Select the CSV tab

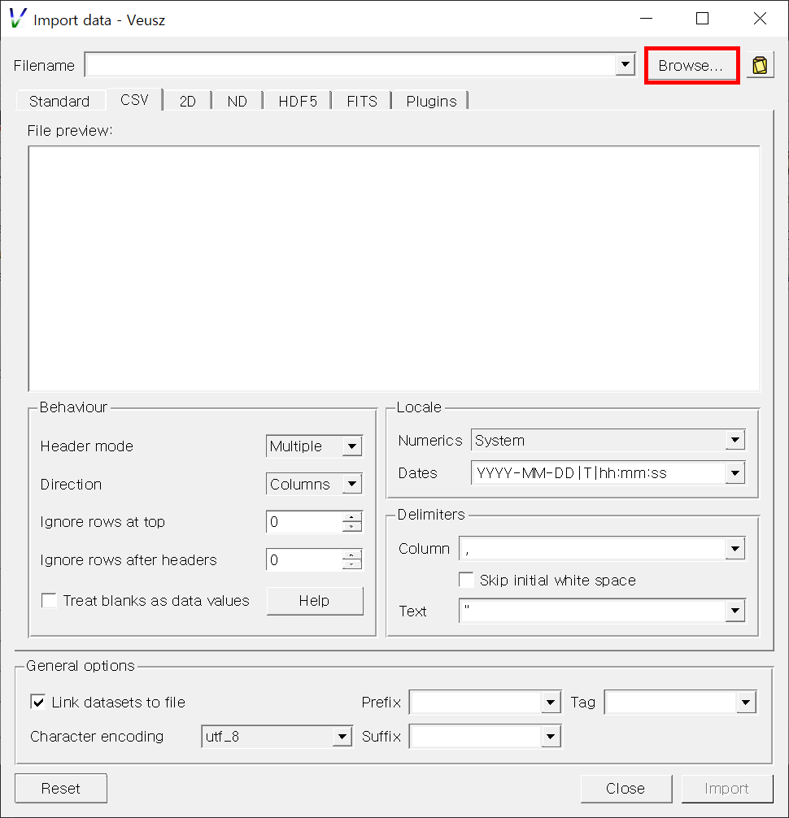click(x=135, y=100)
